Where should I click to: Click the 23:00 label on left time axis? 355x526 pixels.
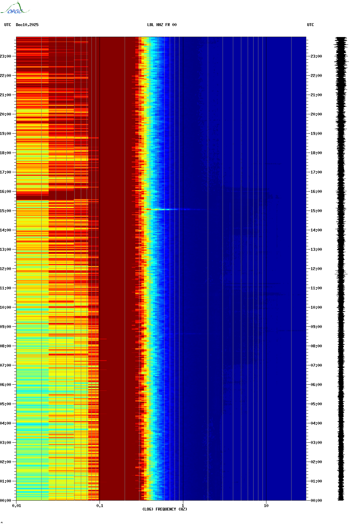(x=5, y=56)
